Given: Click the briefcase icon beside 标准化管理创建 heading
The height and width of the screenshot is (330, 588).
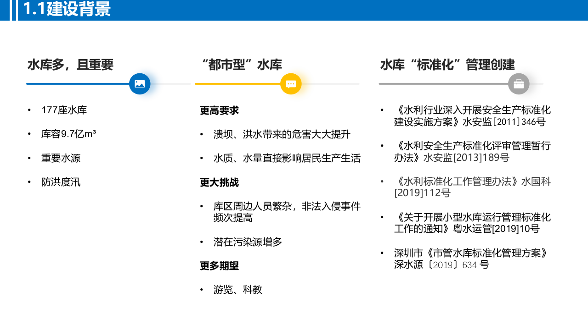Looking at the screenshot, I should 519,84.
